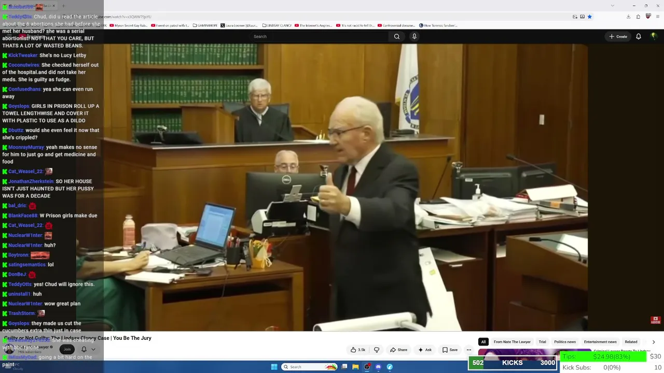
Task: Click chat username Coconutwires
Action: [x=24, y=65]
